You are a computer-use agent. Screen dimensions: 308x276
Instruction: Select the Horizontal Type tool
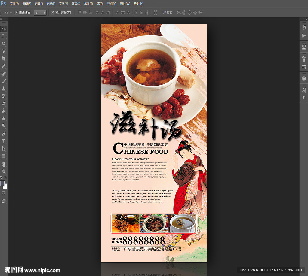point(4,141)
